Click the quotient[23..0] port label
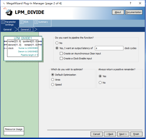146x139 pixels. pos(30,41)
